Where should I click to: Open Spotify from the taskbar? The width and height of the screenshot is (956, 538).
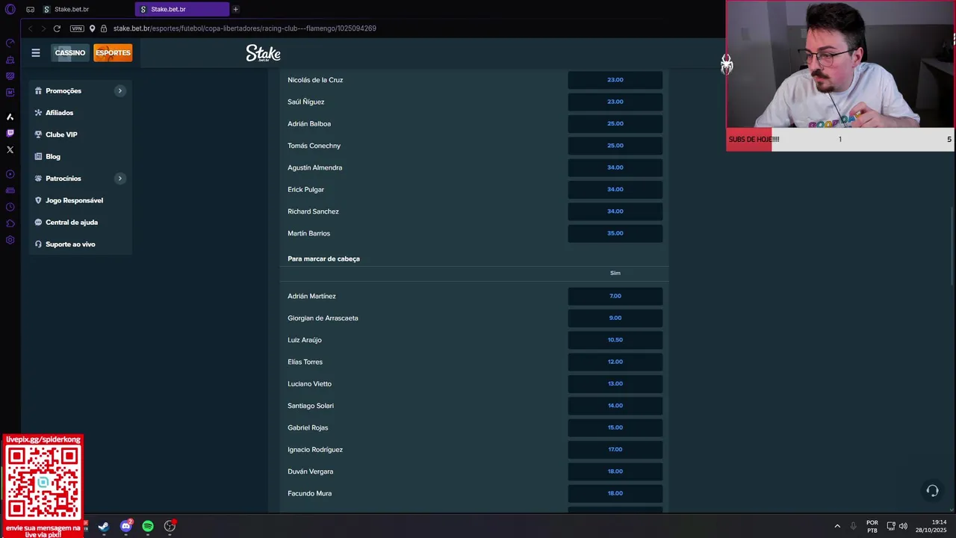click(148, 526)
